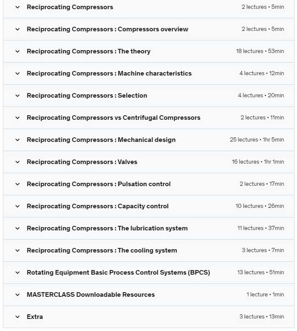
Task: Open MASTERCLASS Downloadable Resources section title
Action: point(90,295)
